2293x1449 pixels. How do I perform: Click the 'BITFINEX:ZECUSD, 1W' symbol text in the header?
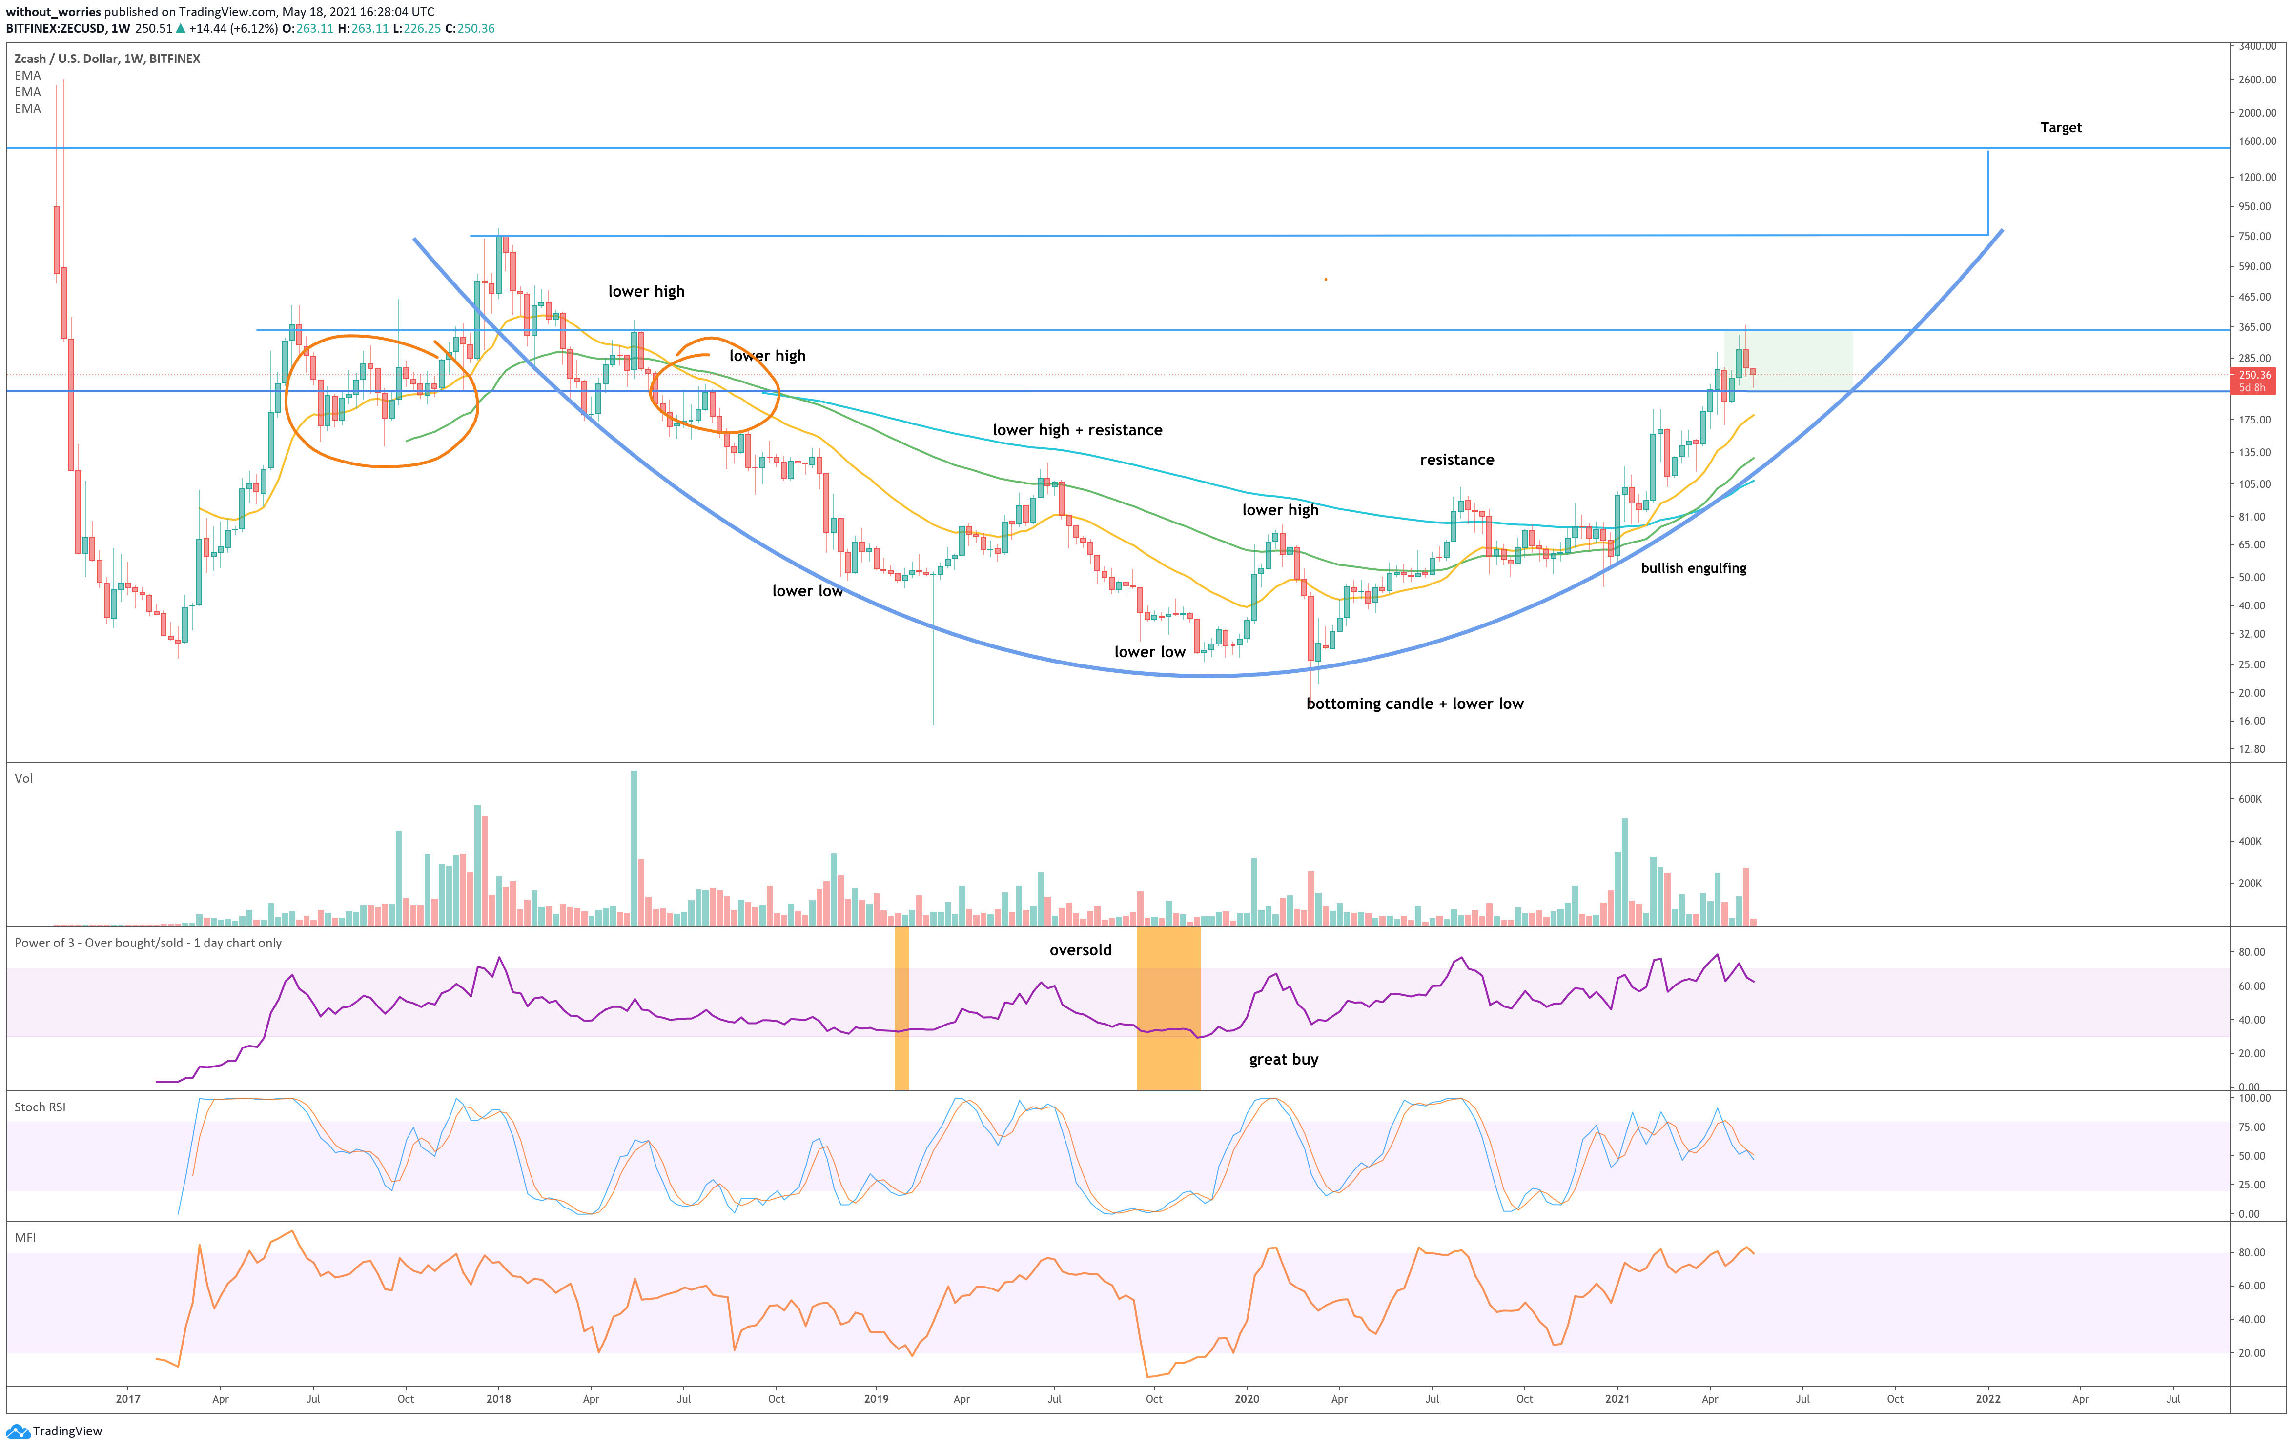(x=68, y=29)
